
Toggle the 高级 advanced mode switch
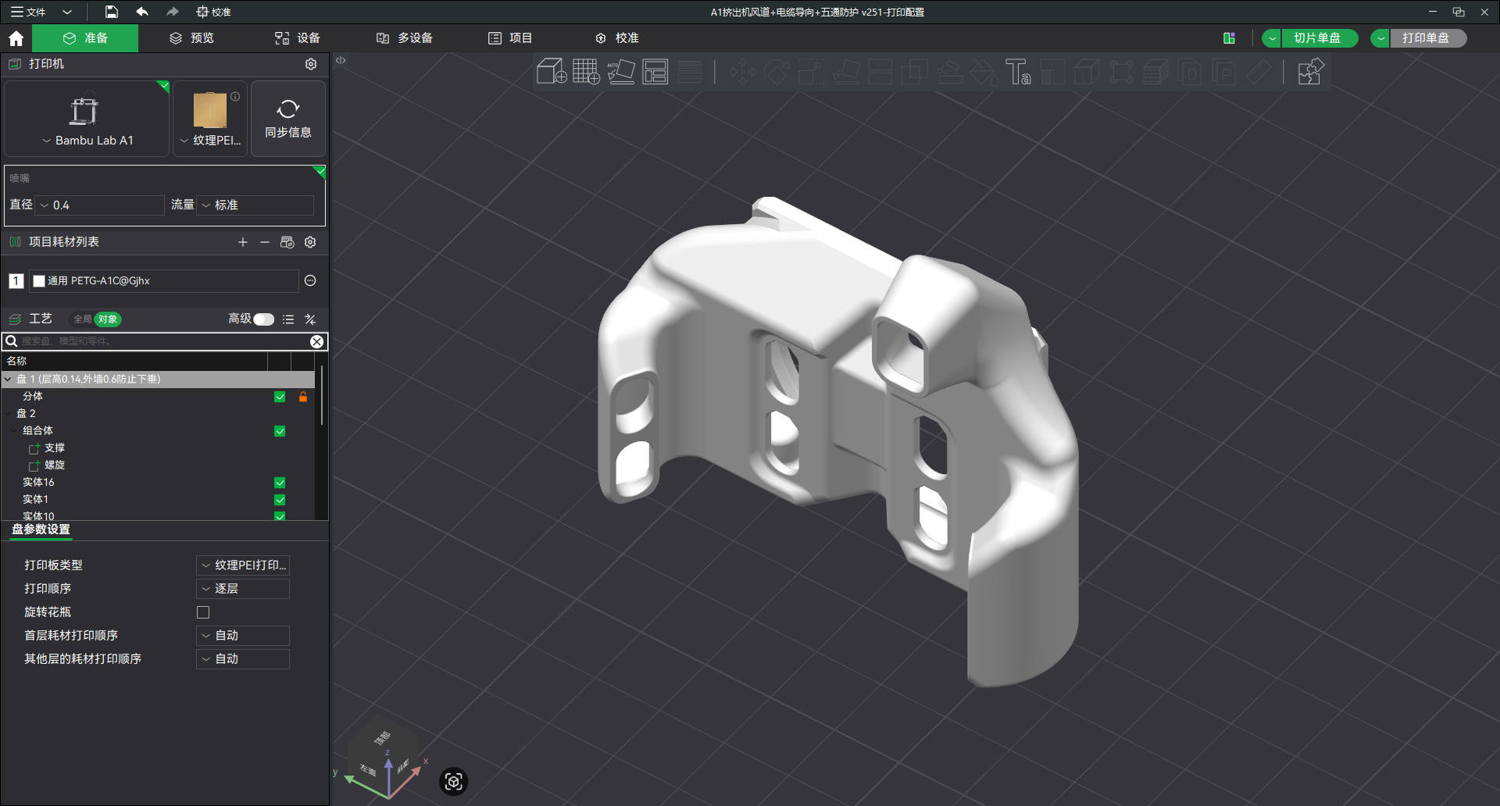coord(264,319)
